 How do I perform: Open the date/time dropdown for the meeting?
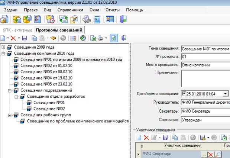(225, 94)
